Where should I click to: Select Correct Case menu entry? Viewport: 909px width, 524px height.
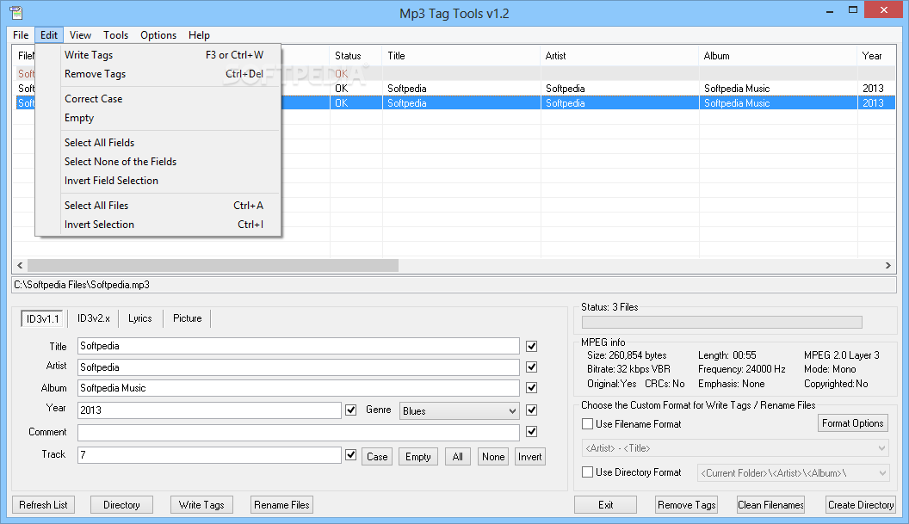click(x=158, y=99)
